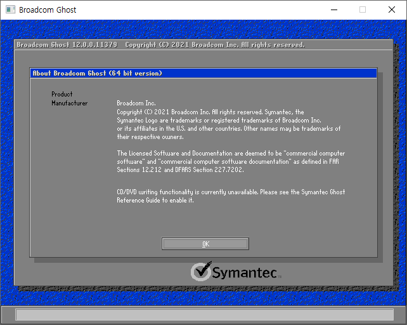Click the "Broadcom Inc." manufacturer value
Viewport: 407px width, 325px height.
coord(136,103)
